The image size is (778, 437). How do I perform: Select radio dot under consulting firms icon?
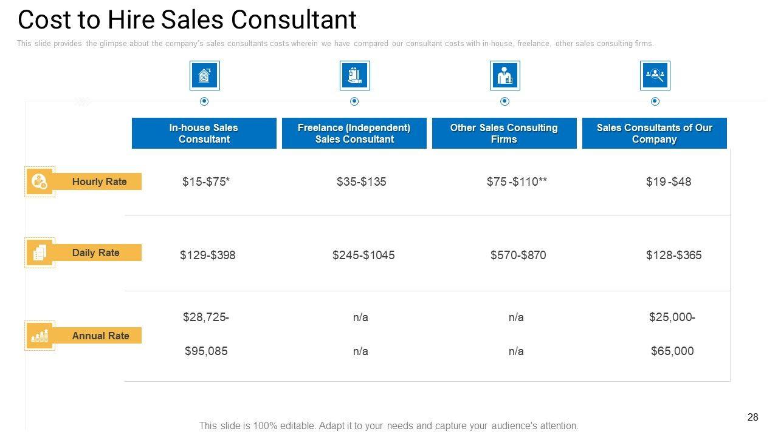coord(504,101)
